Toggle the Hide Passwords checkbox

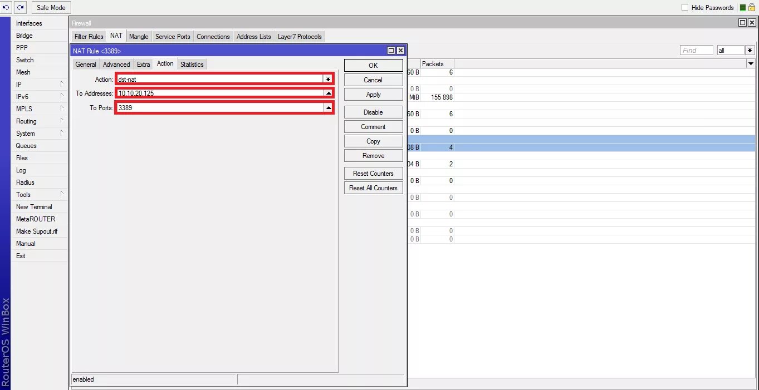685,8
